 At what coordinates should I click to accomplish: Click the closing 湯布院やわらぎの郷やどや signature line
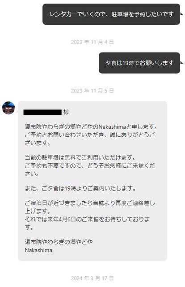(x=59, y=242)
